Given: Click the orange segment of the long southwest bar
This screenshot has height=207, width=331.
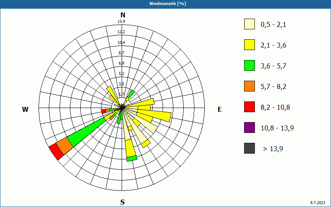Looking at the screenshot, I should click(x=65, y=146).
